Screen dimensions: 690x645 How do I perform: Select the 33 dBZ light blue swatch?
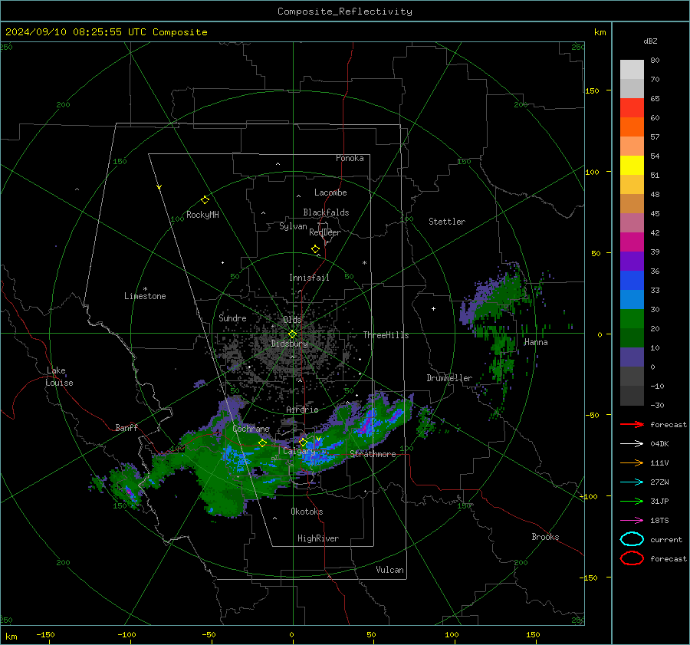coord(632,299)
